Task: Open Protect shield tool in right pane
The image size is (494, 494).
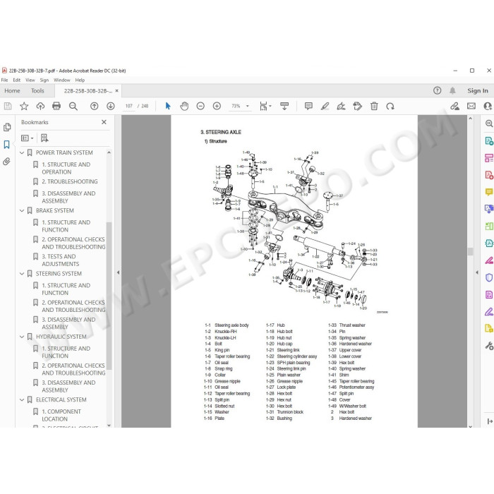Action: (x=489, y=277)
